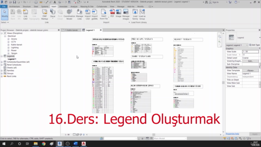The height and width of the screenshot is (147, 261).
Task: Expand the Families node in project browser
Action: 2,71
